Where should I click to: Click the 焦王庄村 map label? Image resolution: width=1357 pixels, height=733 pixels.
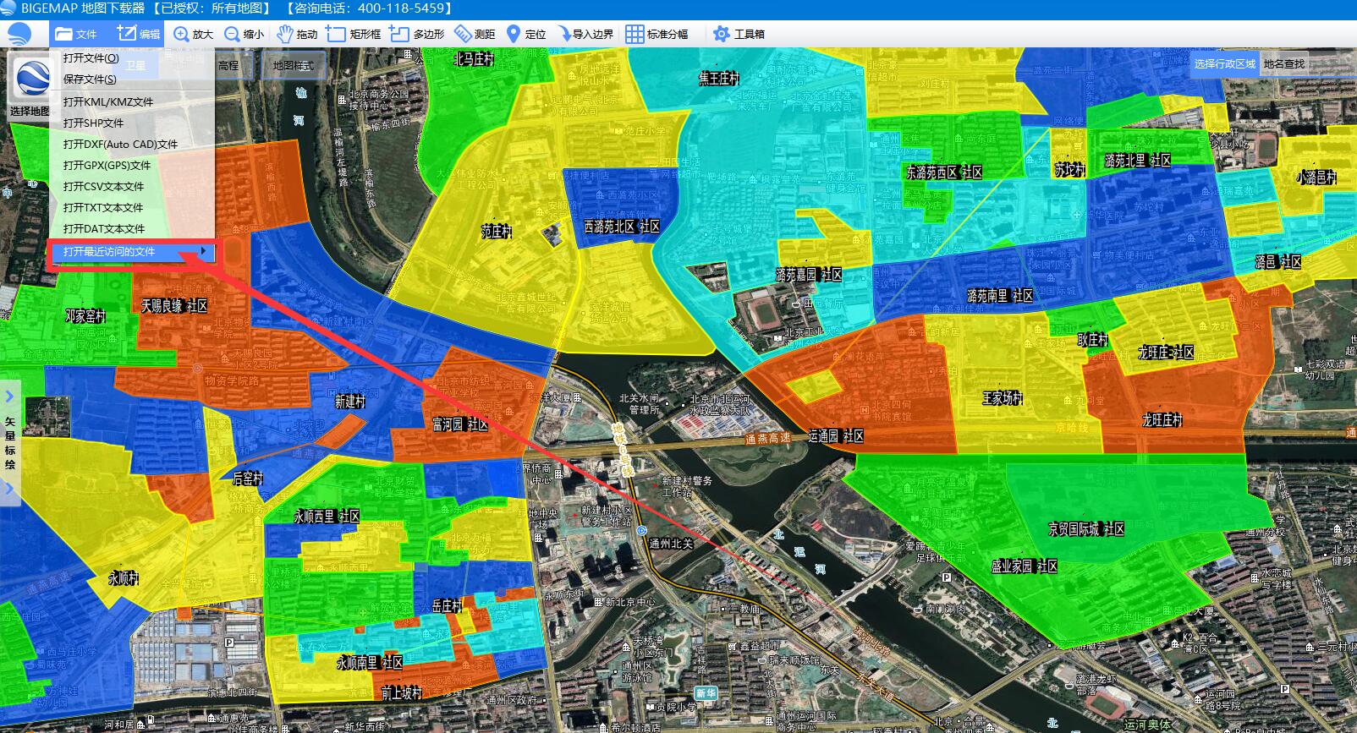(x=719, y=78)
